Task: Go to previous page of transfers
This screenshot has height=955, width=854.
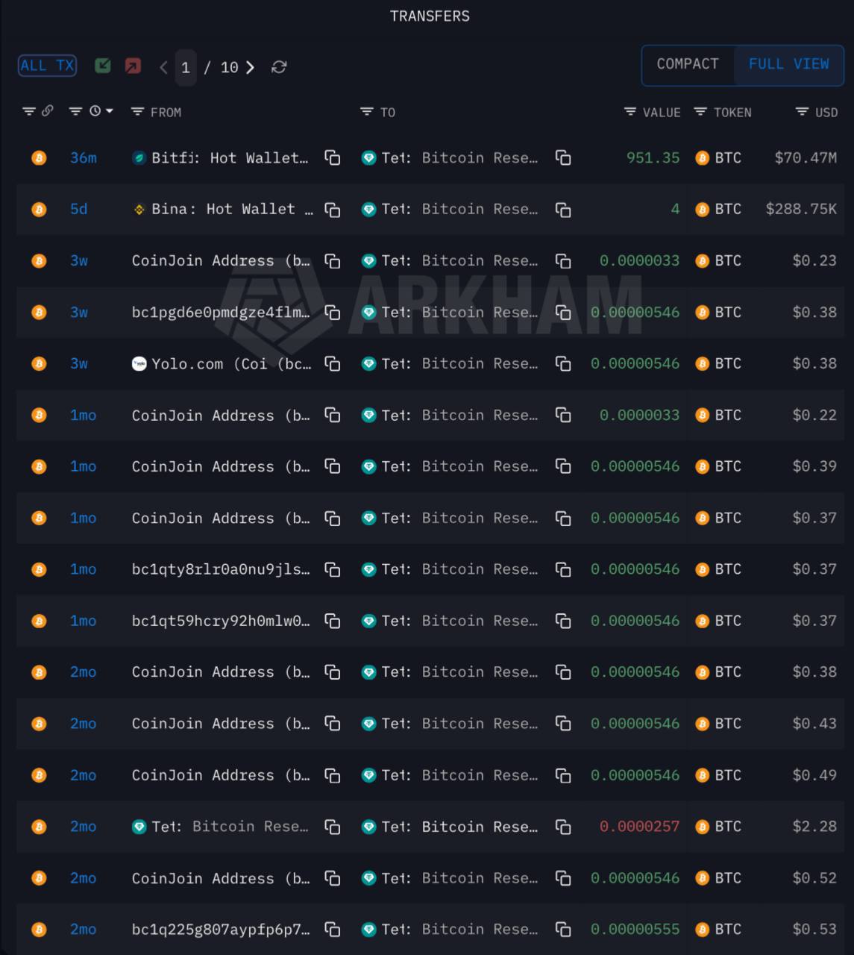Action: coord(163,67)
